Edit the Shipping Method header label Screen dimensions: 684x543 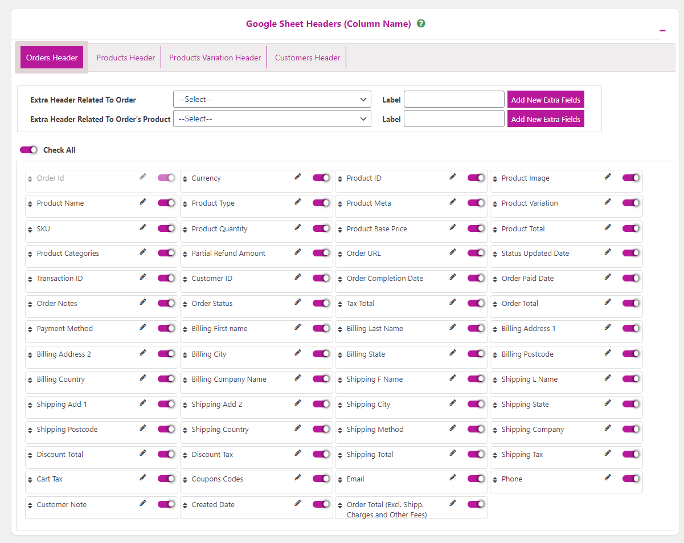(x=453, y=428)
